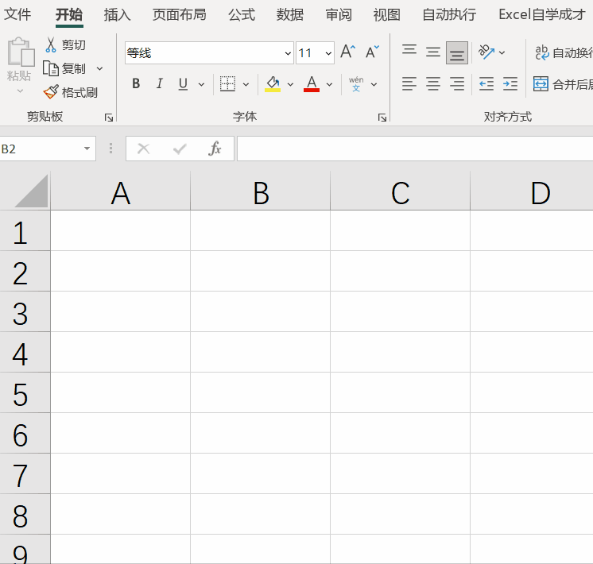Increase font size with large A icon

(x=347, y=52)
